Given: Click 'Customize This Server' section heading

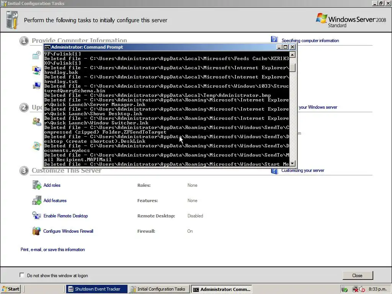Looking at the screenshot, I should pyautogui.click(x=67, y=171).
